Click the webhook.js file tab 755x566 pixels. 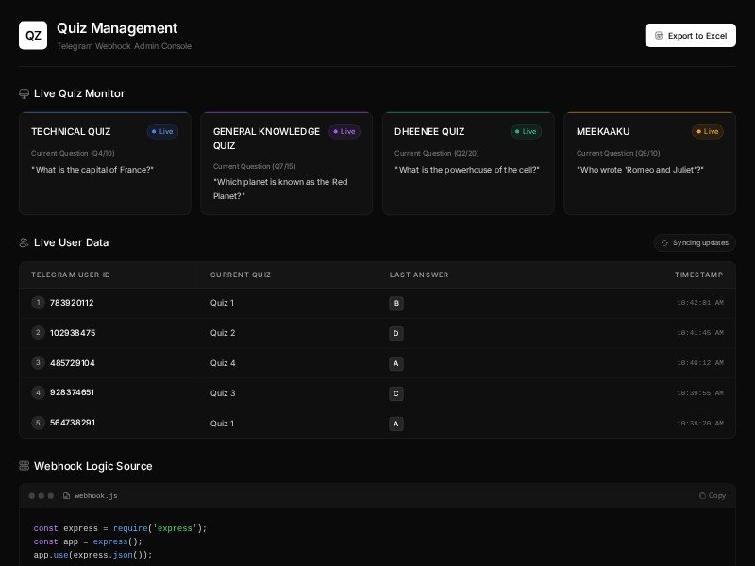click(95, 496)
